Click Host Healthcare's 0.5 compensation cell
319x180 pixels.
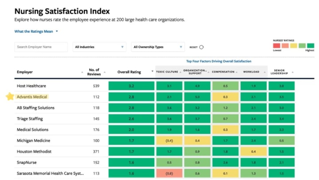[x=226, y=86]
